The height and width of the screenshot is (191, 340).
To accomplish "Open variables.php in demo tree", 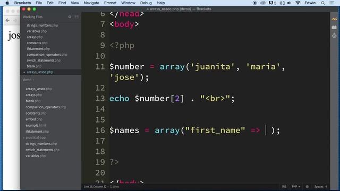I will 36,155.
